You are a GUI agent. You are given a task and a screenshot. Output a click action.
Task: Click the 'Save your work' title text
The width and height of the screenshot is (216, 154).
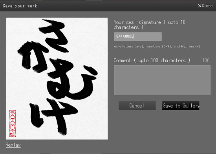pos(20,6)
